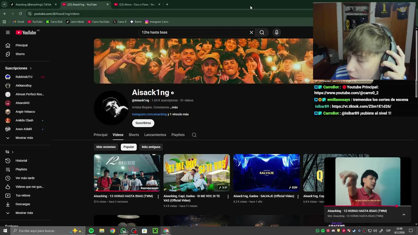
Task: Switch to the Lanzamientos channel tab
Action: 155,135
